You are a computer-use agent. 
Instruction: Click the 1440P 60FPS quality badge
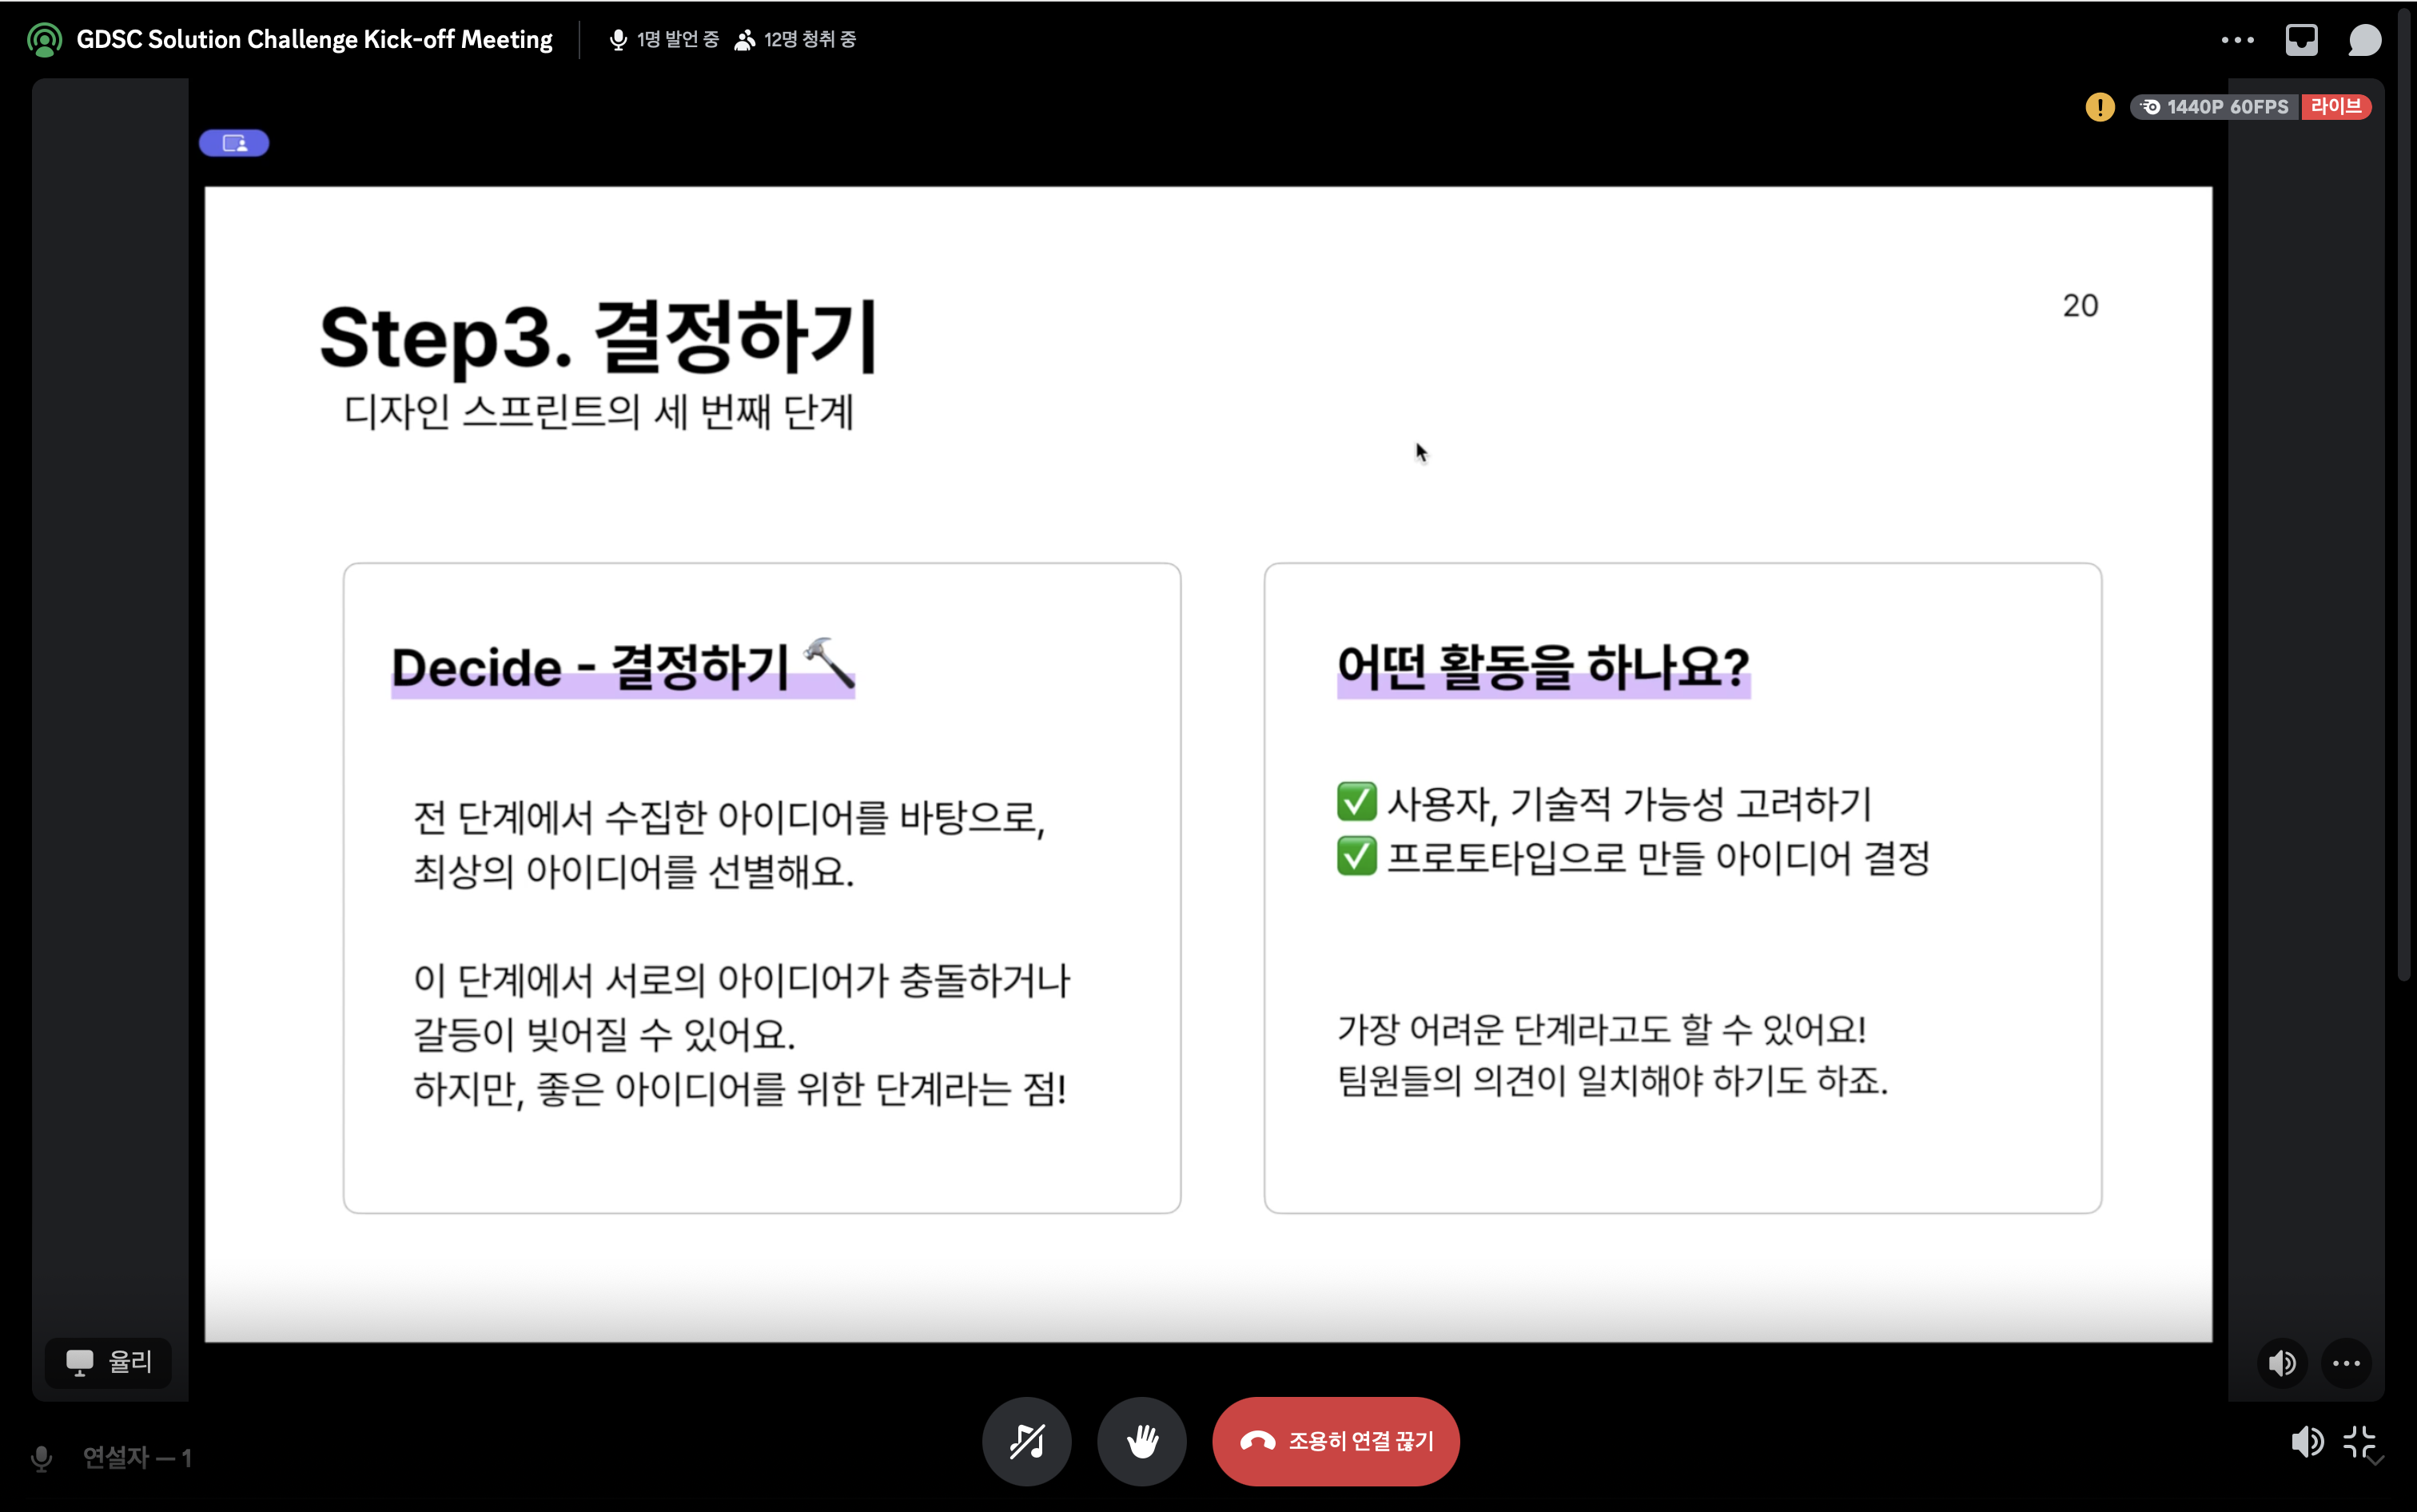click(x=2214, y=107)
